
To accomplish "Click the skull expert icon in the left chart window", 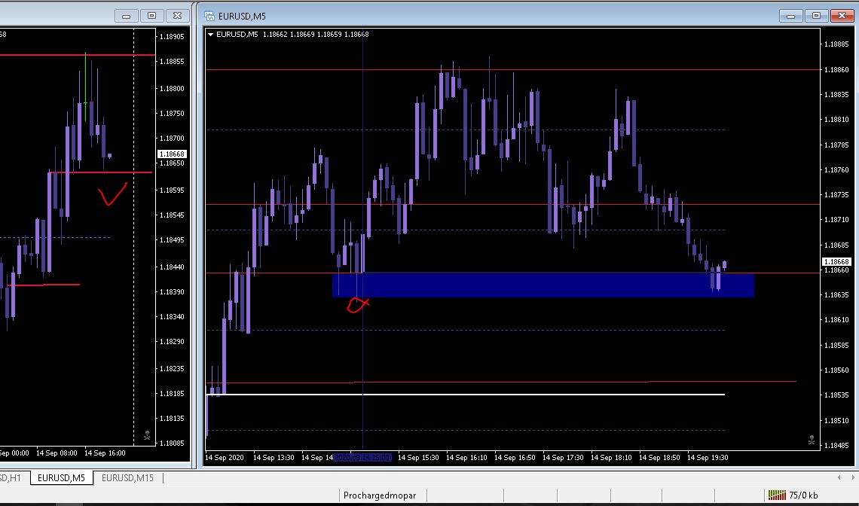I will pyautogui.click(x=147, y=435).
